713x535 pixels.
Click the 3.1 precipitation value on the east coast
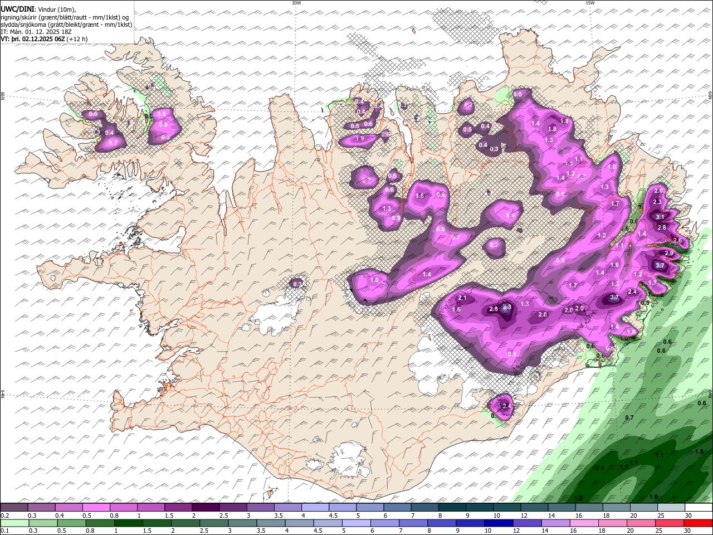tap(661, 217)
